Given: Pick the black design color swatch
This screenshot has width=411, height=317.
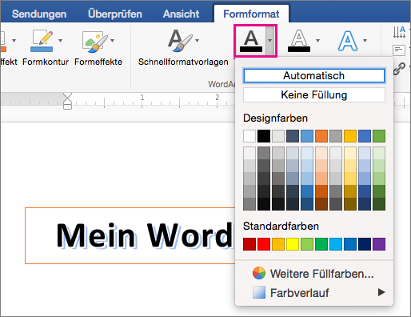Looking at the screenshot, I should pyautogui.click(x=264, y=136).
